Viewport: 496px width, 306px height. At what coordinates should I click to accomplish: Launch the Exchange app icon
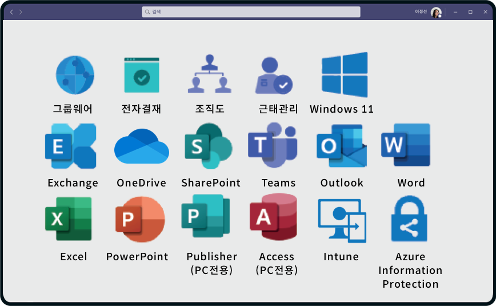point(71,146)
